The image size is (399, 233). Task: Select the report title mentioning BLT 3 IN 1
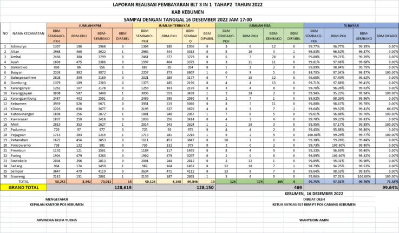(x=187, y=4)
